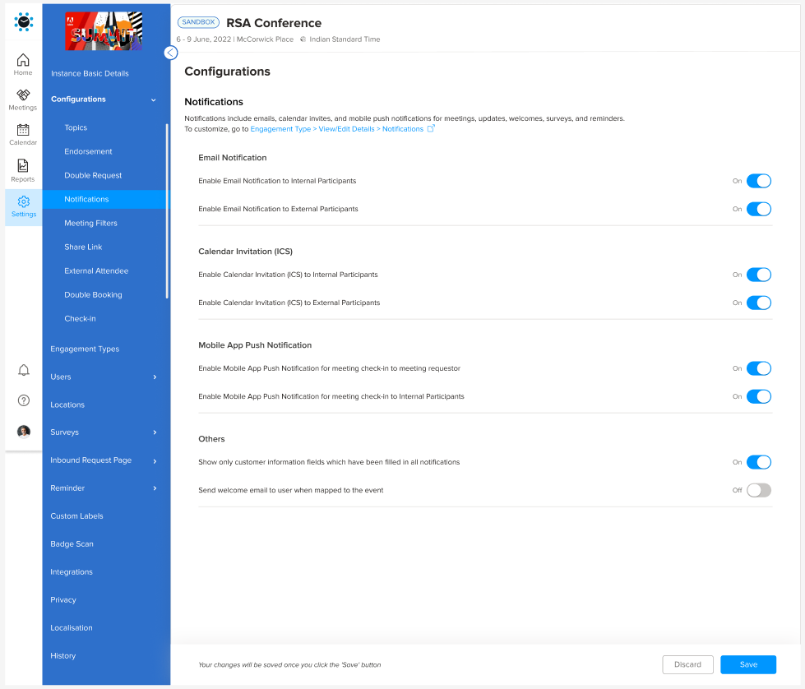Open Custom Labels settings
The height and width of the screenshot is (689, 805).
coord(76,516)
